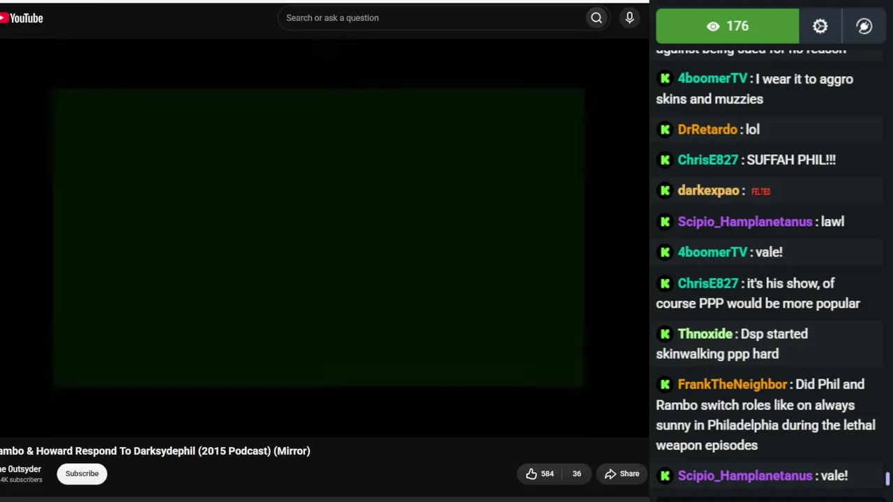Click the FELTED emote in darkexpao's message
Viewport: 893px width, 502px height.
click(x=760, y=192)
